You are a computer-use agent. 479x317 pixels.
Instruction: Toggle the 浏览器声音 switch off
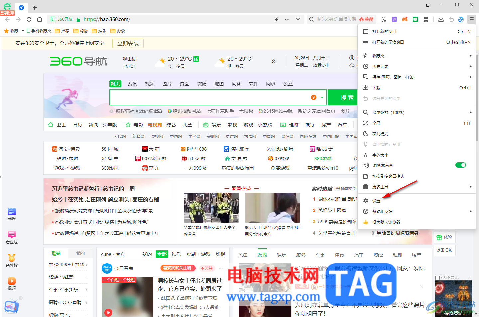point(461,165)
